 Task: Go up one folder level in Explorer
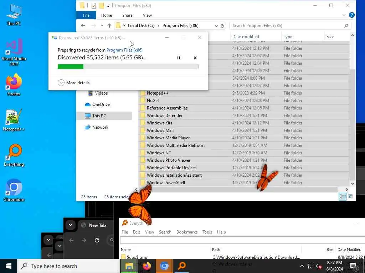pos(109,26)
